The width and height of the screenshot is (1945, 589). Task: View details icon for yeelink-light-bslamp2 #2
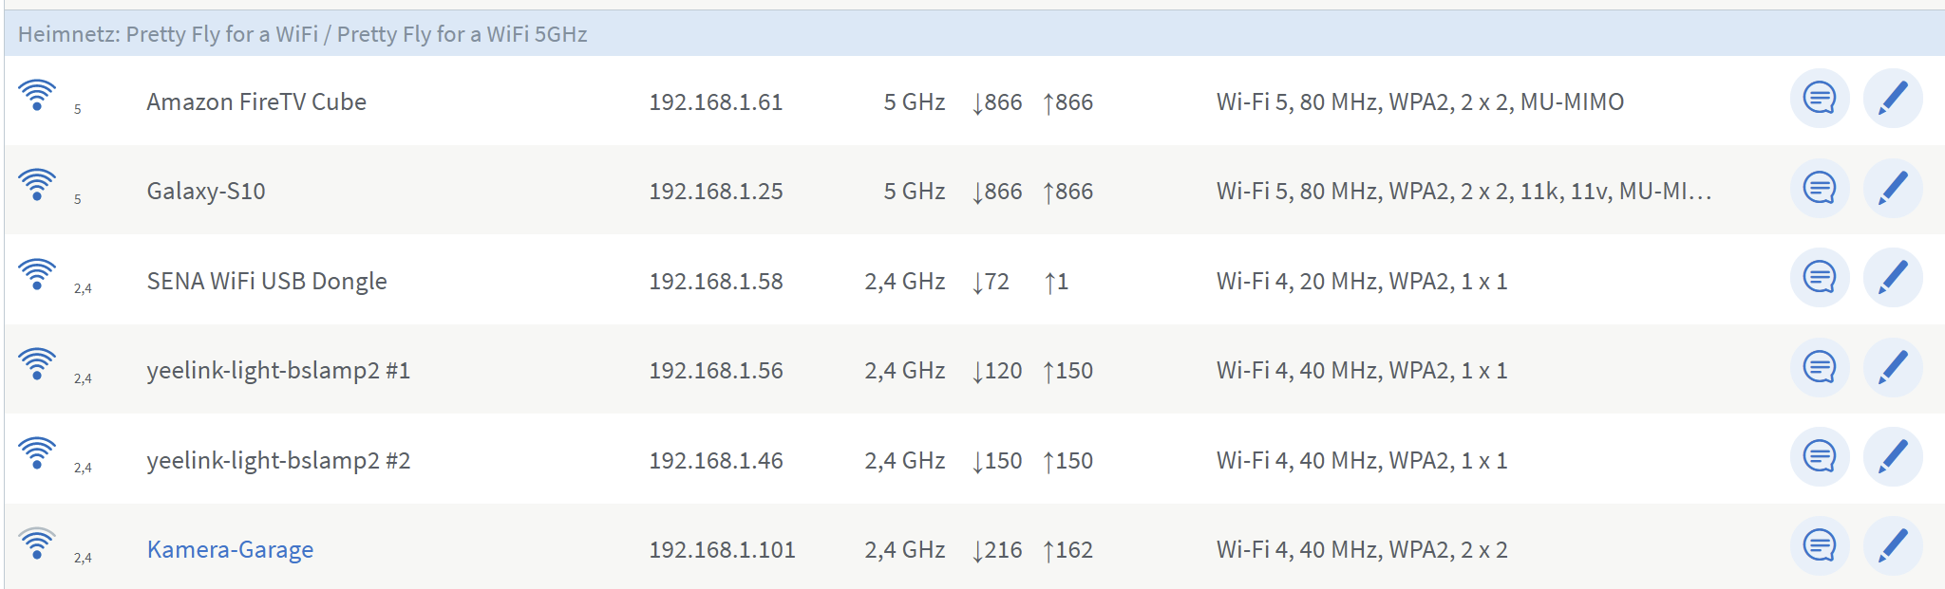click(1819, 456)
